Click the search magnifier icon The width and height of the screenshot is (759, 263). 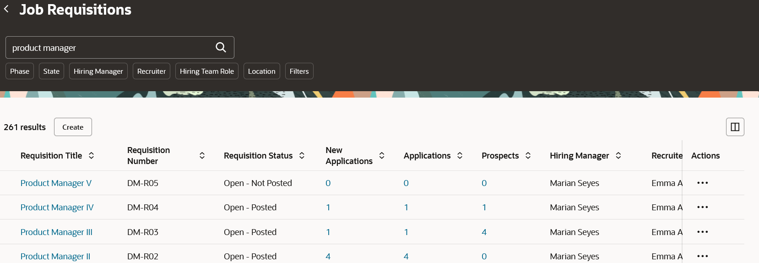pyautogui.click(x=221, y=47)
